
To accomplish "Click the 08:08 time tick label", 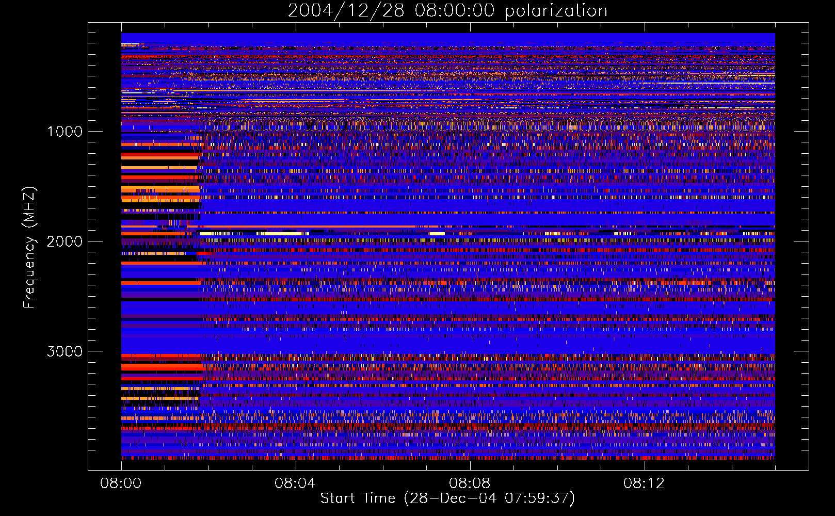I will 470,483.
